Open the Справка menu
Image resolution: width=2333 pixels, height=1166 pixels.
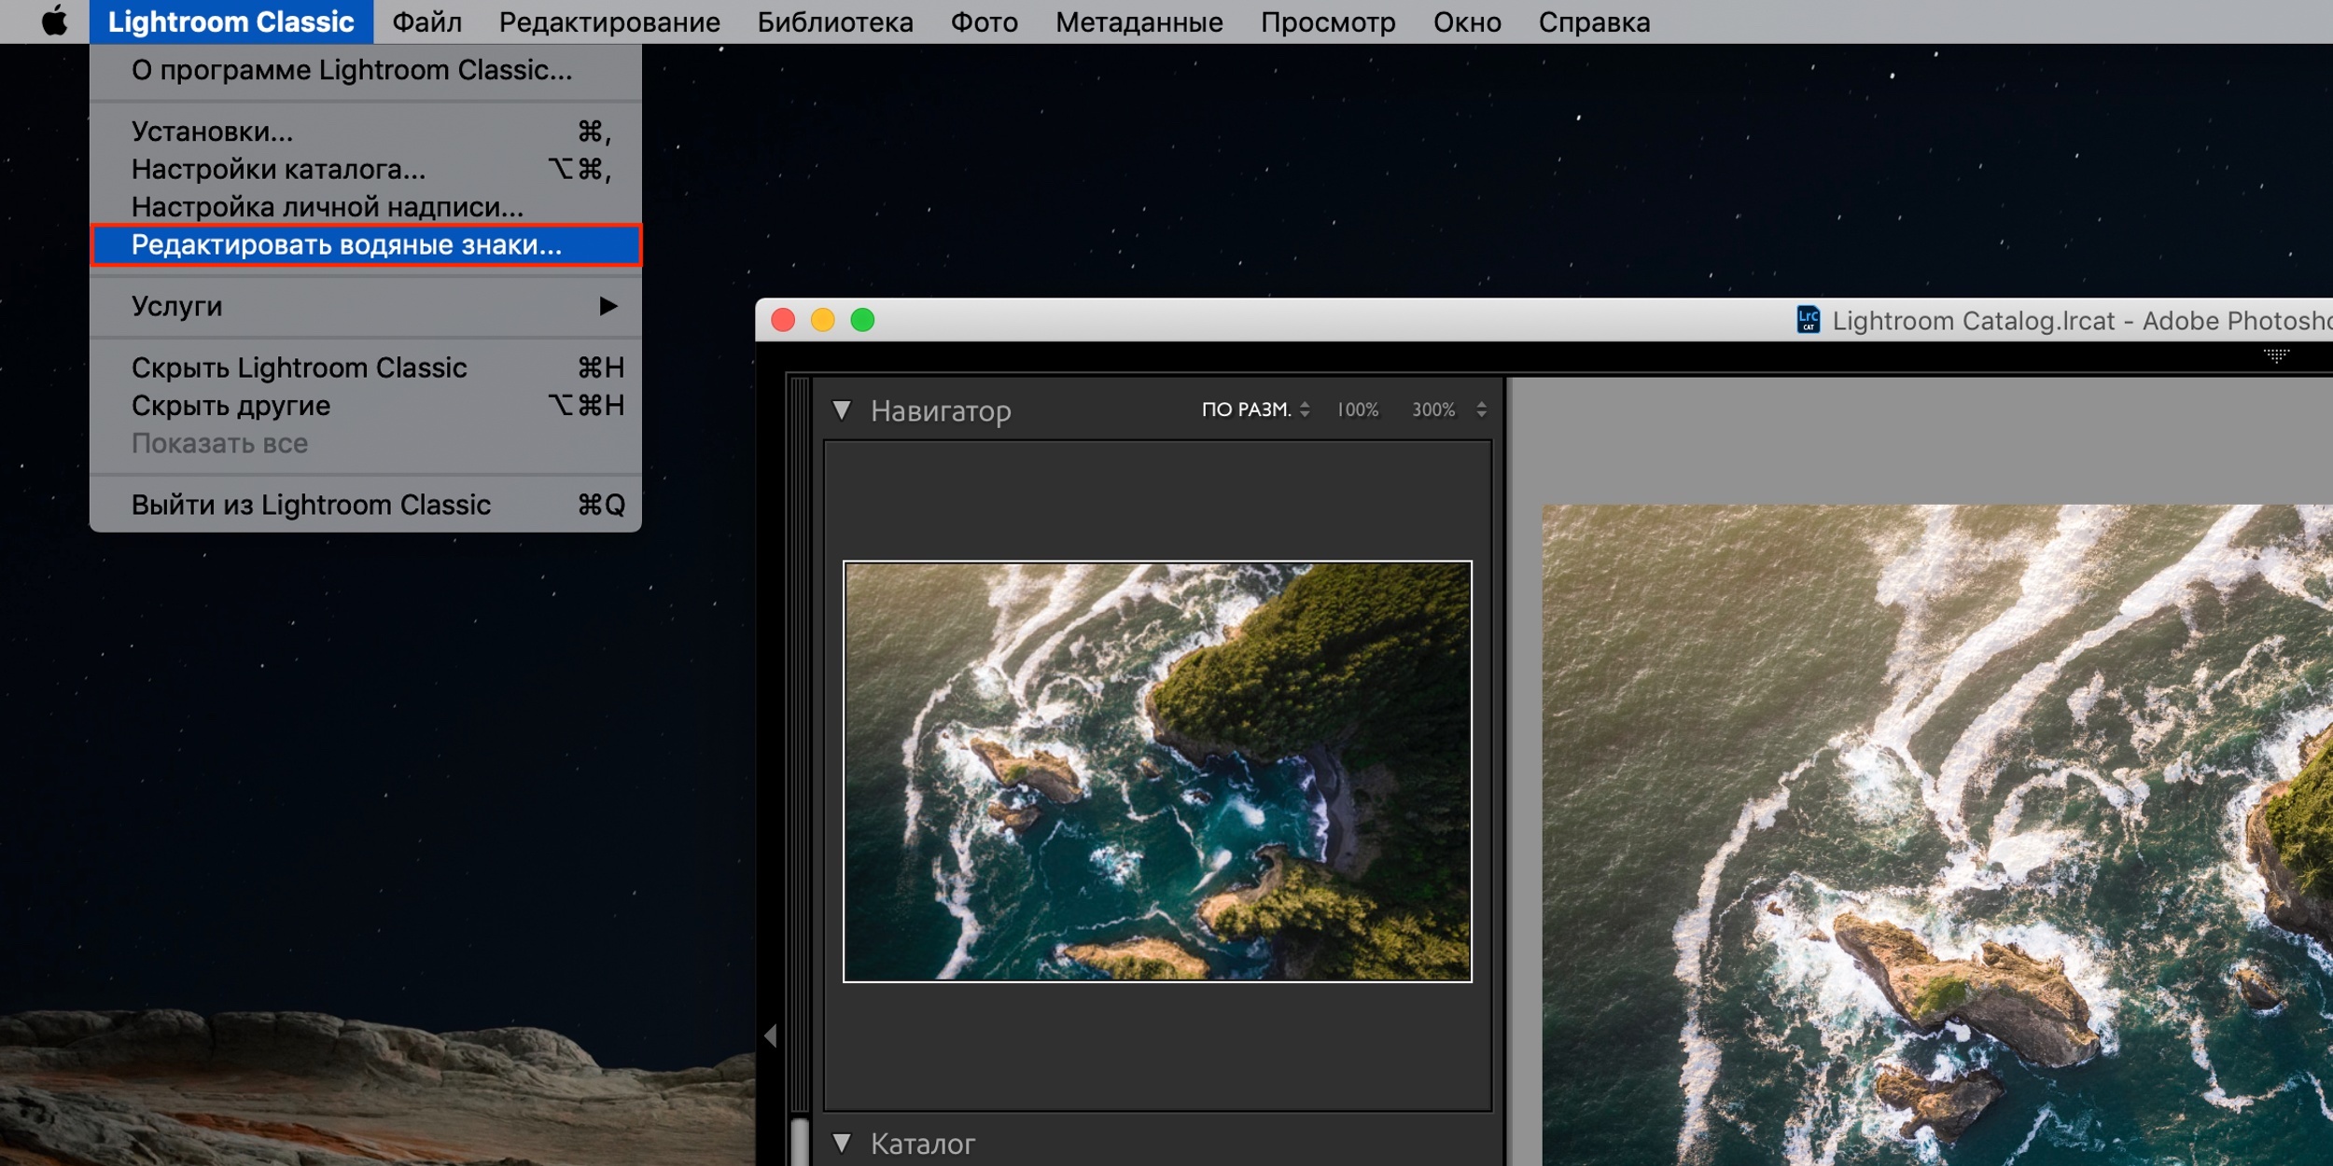[1594, 21]
